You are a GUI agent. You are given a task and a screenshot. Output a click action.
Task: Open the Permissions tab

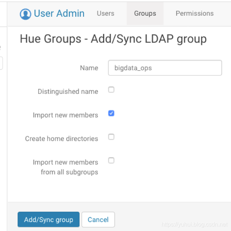(x=194, y=14)
